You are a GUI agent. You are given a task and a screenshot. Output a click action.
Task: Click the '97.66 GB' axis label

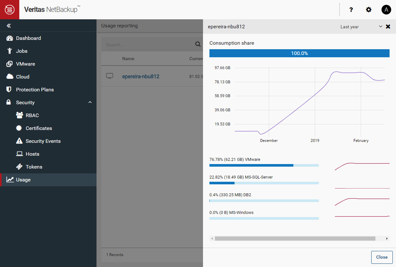point(223,68)
